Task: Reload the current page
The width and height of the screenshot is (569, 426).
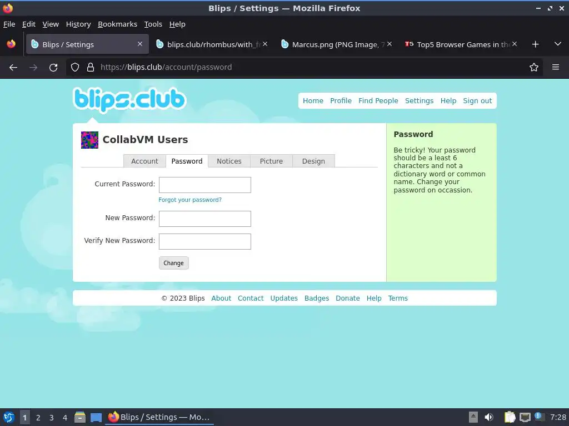Action: coord(53,67)
